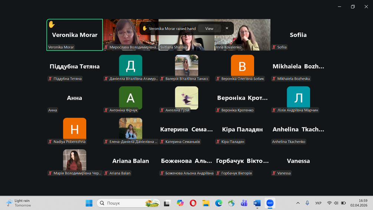
Task: Click the Вероніка Кротенко name label
Action: pyautogui.click(x=237, y=110)
